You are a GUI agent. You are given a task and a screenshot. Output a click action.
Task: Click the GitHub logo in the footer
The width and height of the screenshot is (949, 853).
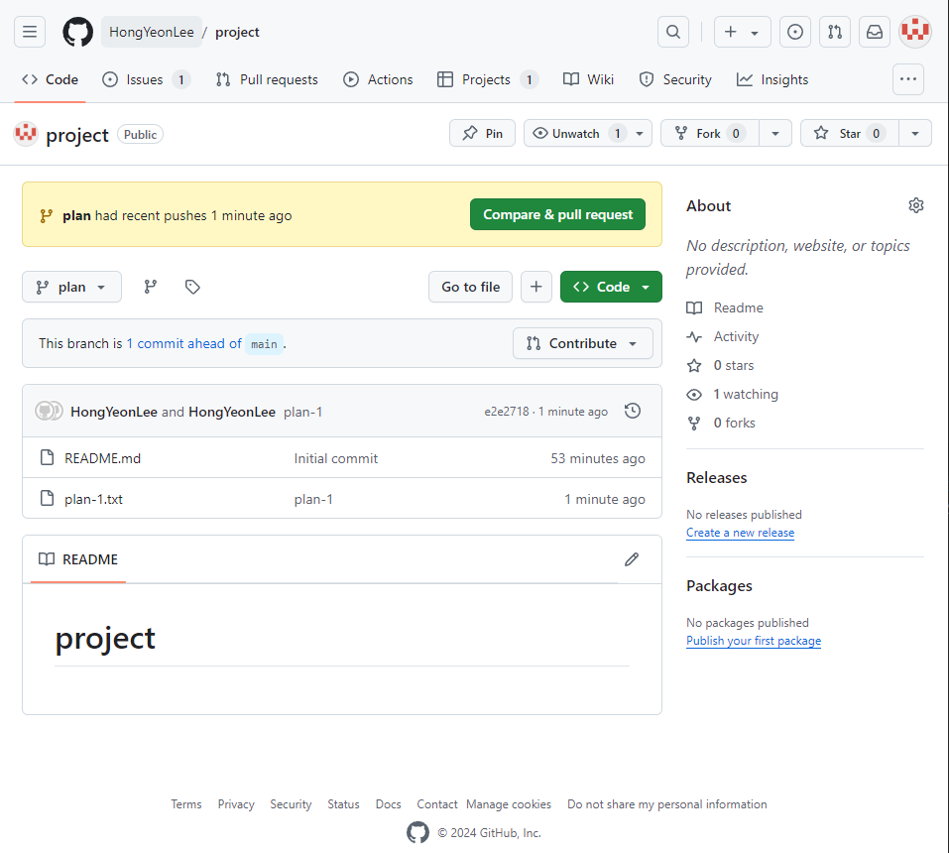417,832
